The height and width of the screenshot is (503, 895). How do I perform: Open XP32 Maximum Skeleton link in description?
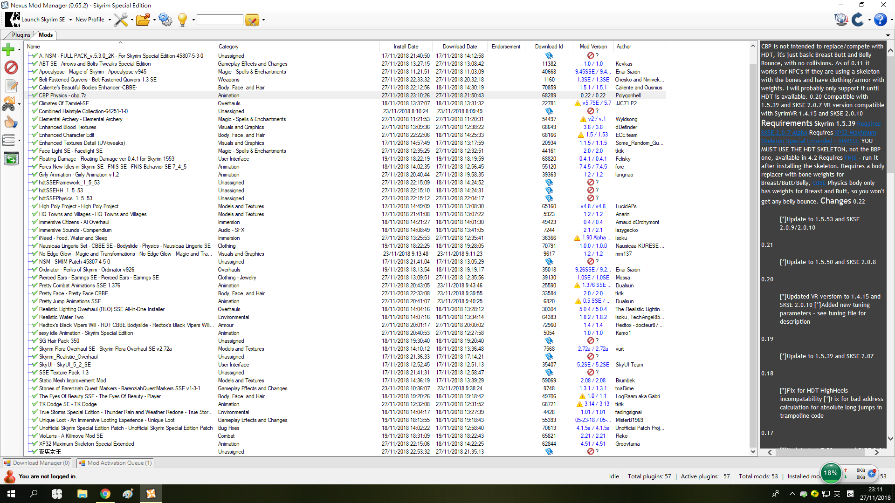tap(855, 133)
